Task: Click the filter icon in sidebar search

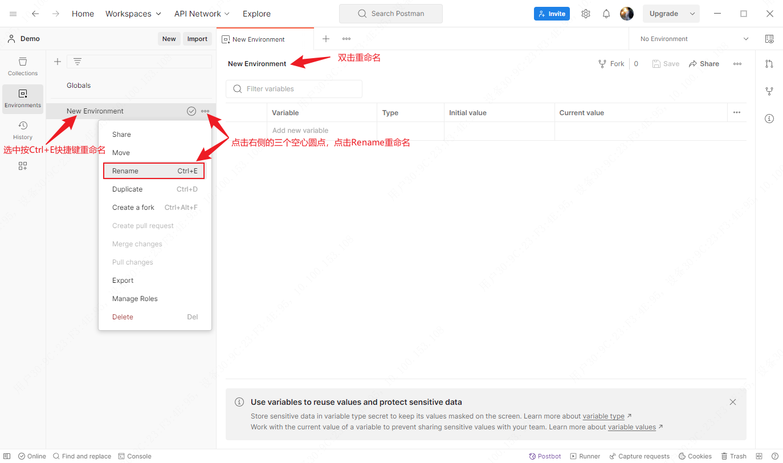Action: tap(78, 62)
